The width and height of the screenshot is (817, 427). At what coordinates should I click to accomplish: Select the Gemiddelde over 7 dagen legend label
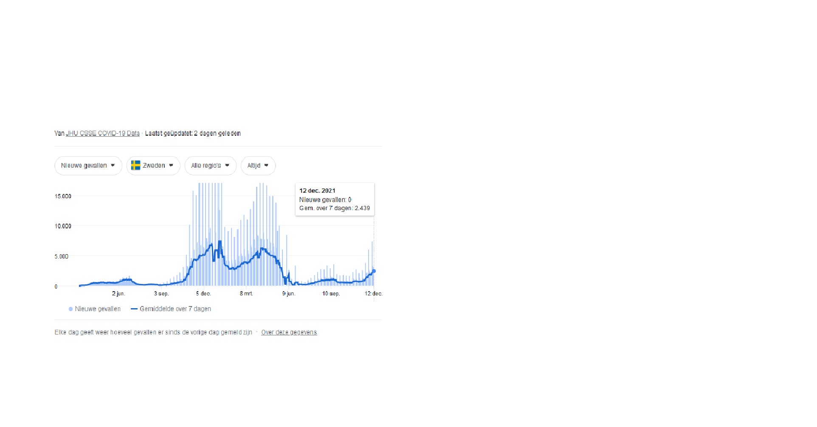pos(175,309)
